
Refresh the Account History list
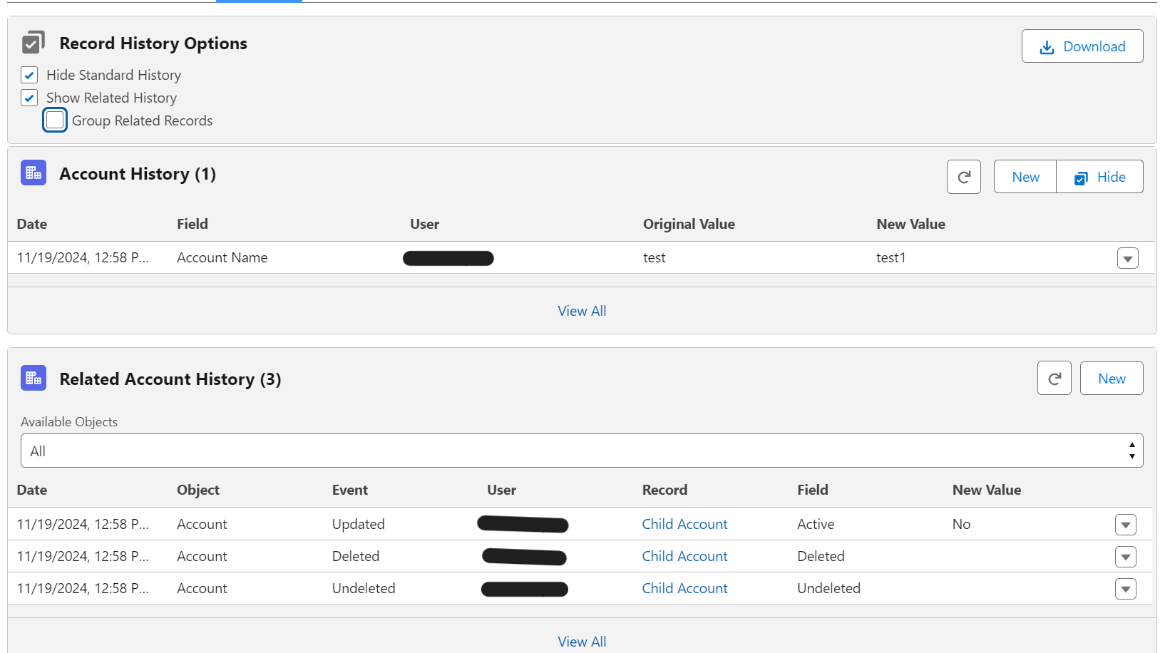pos(963,177)
